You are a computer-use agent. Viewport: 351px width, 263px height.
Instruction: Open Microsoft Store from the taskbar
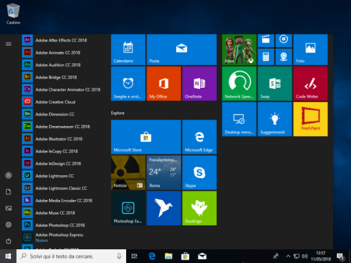[x=185, y=256]
